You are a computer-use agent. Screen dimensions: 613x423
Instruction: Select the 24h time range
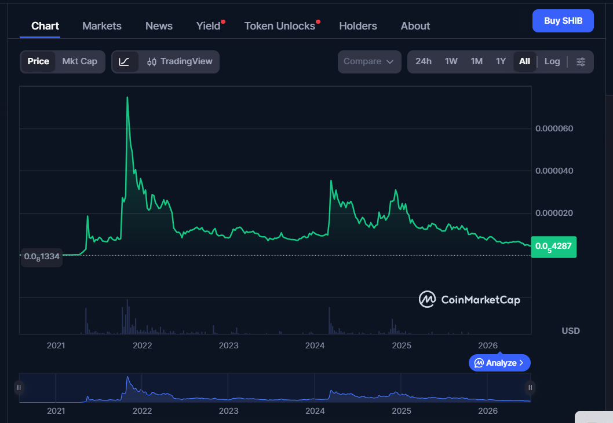424,62
